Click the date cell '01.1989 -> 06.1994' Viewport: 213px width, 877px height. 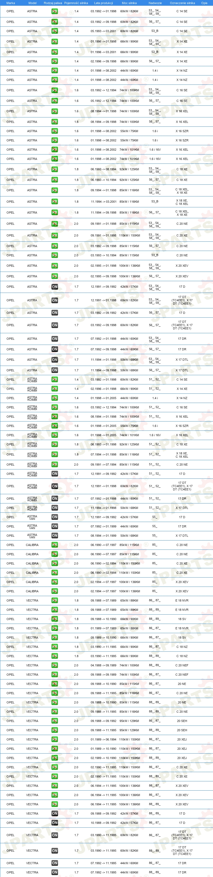104,739
